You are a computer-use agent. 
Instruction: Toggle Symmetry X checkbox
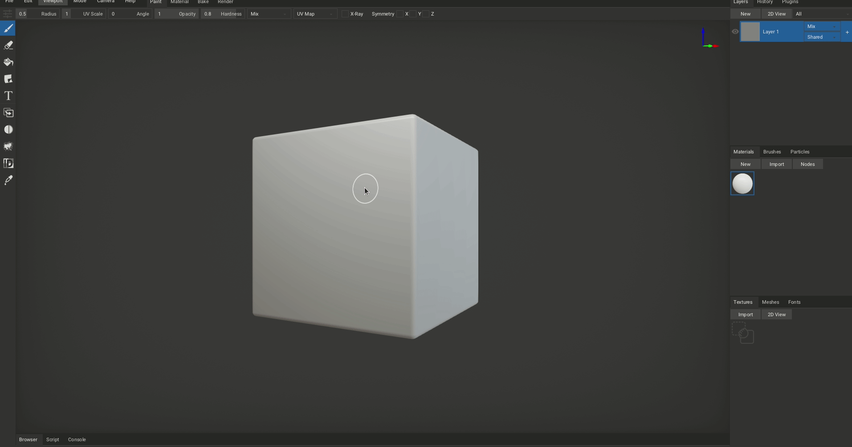pyautogui.click(x=400, y=14)
